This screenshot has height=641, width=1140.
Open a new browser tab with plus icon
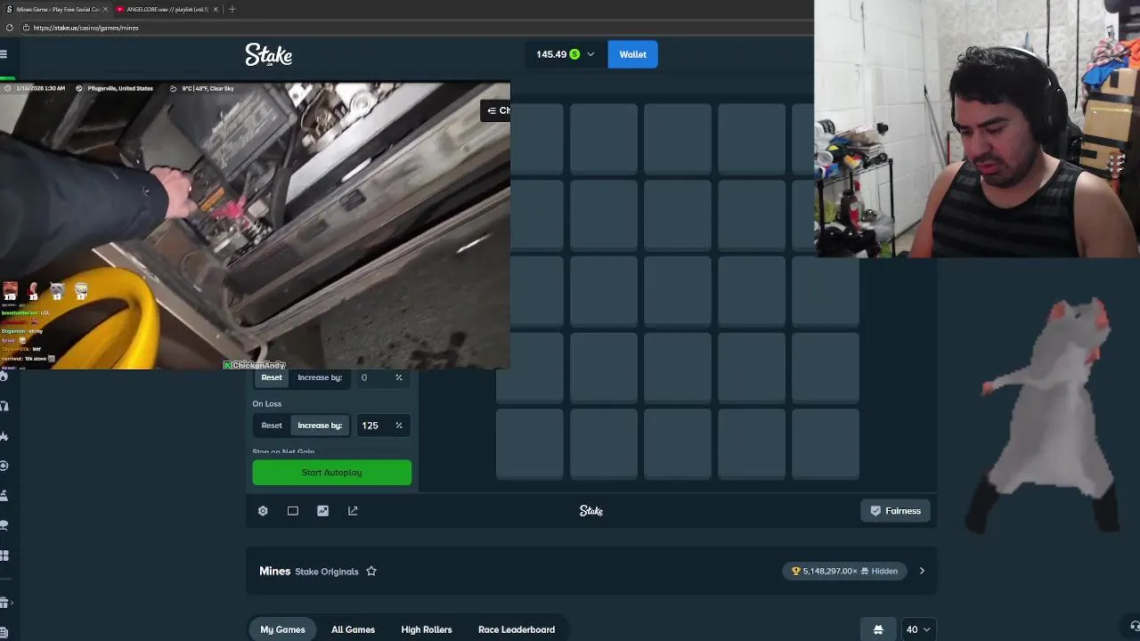(x=232, y=9)
